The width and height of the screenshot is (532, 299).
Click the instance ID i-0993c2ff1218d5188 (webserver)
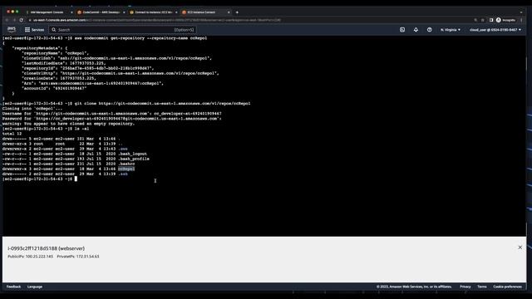coord(47,248)
